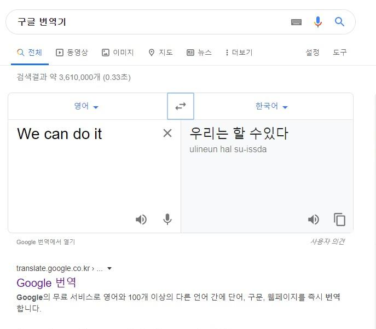Click the 사용자 의견 feedback link

[x=327, y=241]
